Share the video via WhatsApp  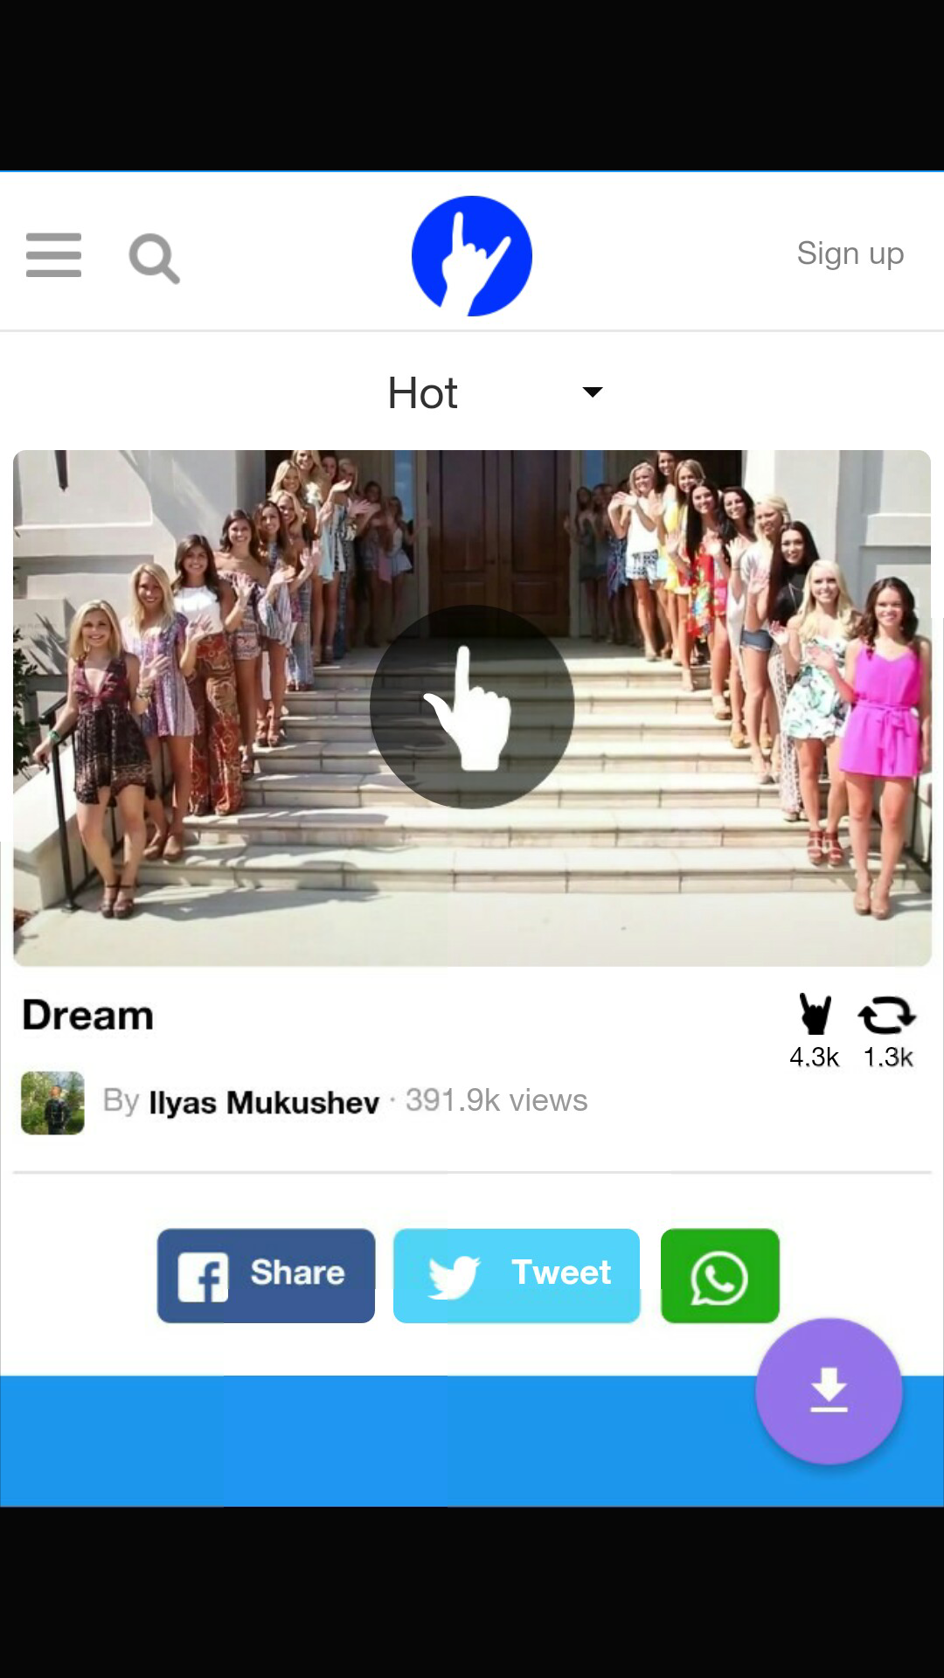[720, 1276]
